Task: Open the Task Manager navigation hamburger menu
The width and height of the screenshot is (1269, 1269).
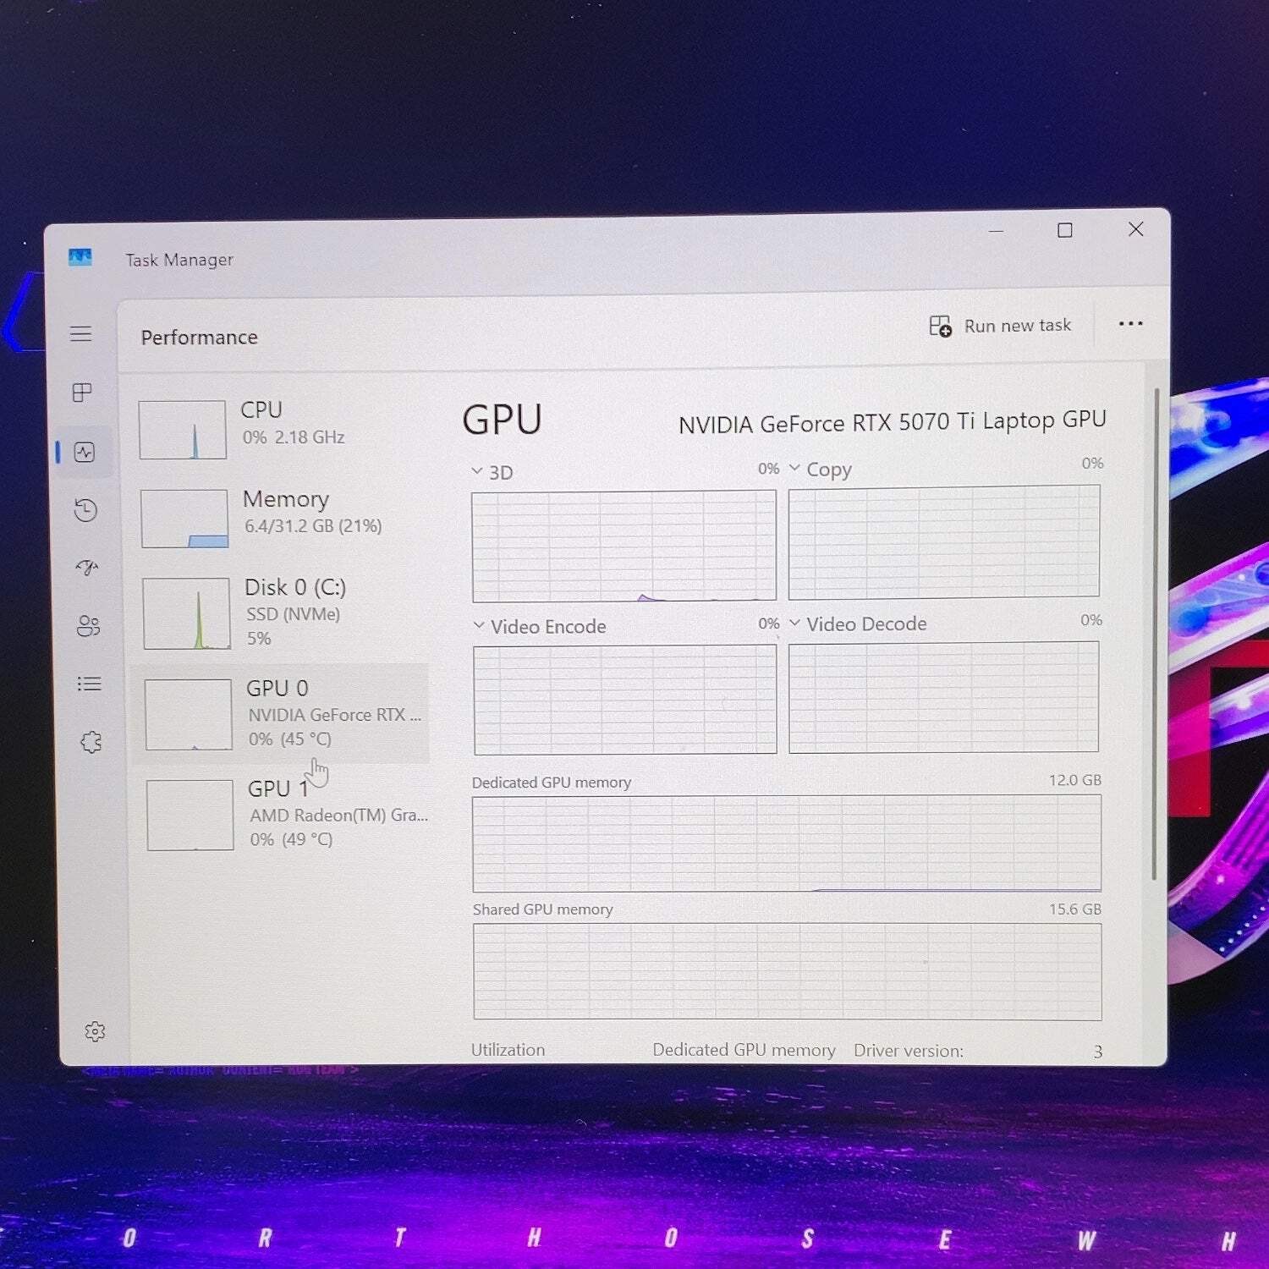Action: (x=81, y=333)
